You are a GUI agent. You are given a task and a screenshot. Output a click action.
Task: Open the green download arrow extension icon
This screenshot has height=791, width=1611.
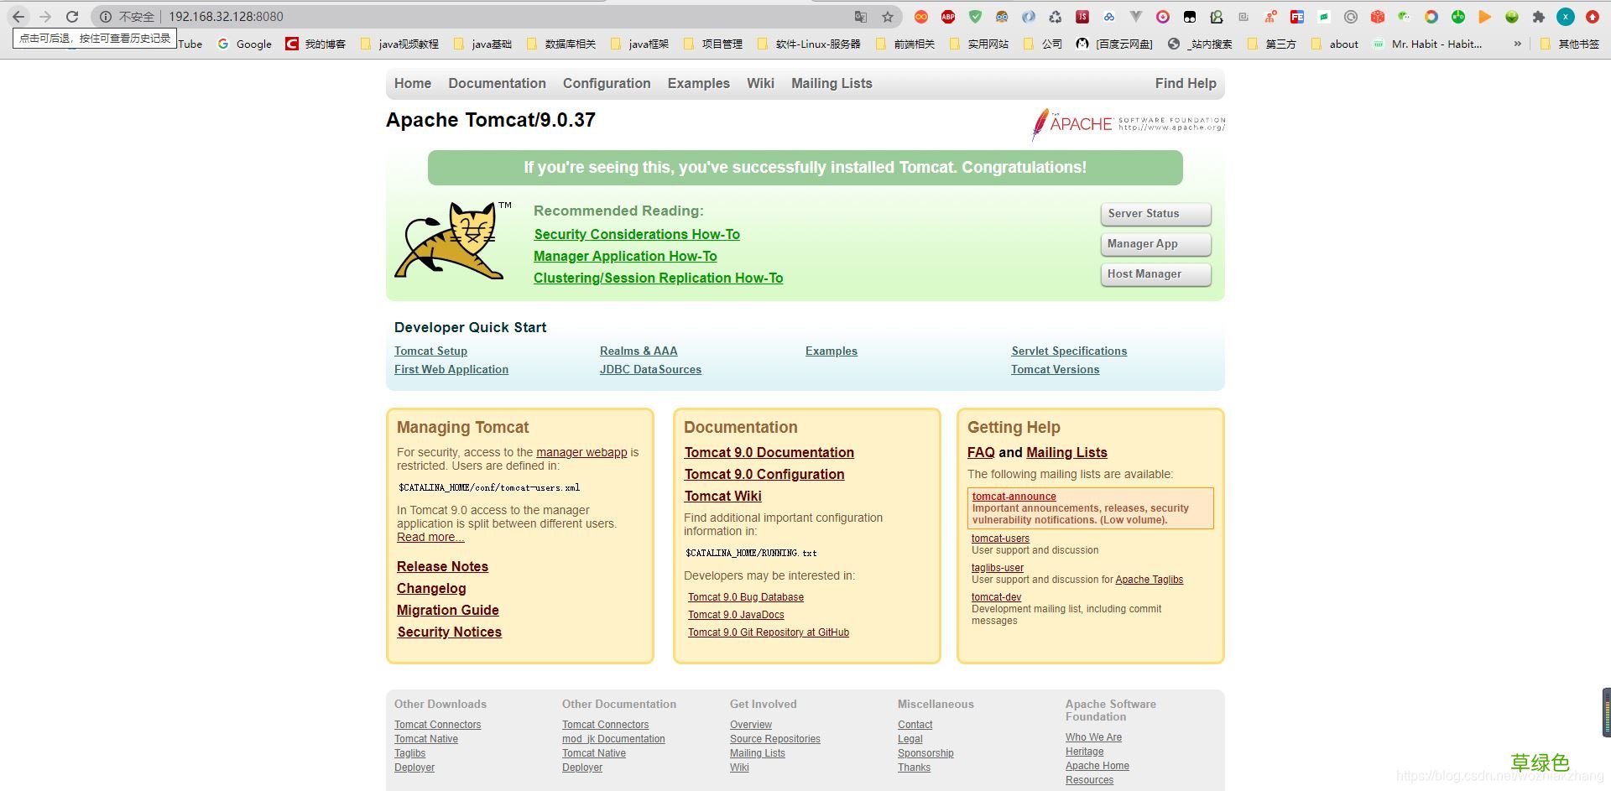1512,17
